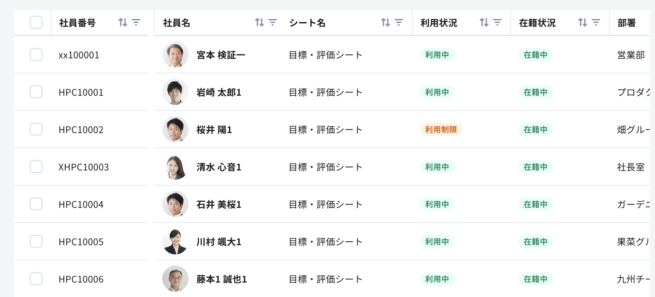The width and height of the screenshot is (655, 297).
Task: Sort by 社員番号 column
Action: [x=123, y=22]
